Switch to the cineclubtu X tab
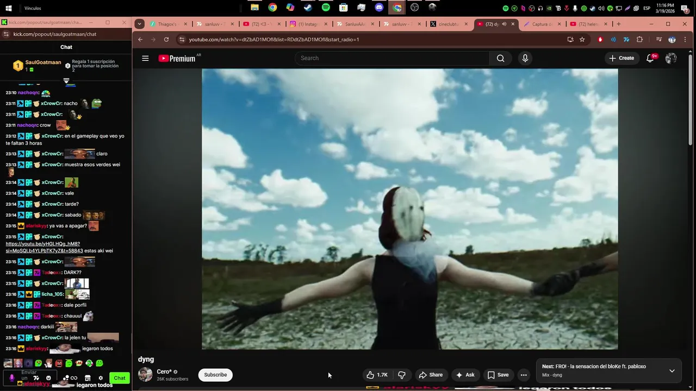The image size is (696, 391). 449,24
